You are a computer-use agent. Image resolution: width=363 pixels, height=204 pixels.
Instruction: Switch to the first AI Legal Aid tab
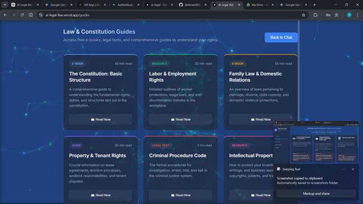(x=24, y=5)
